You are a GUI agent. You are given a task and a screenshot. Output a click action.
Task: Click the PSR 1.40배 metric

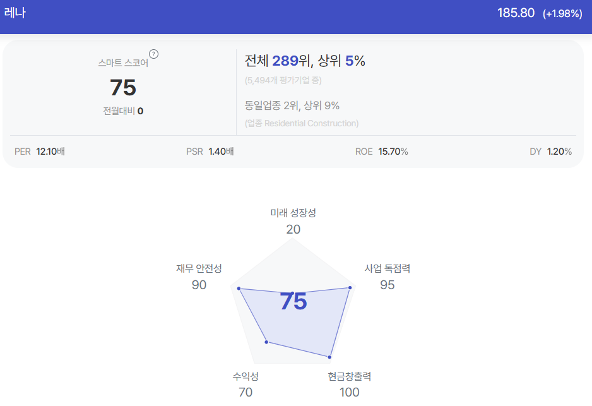[210, 152]
